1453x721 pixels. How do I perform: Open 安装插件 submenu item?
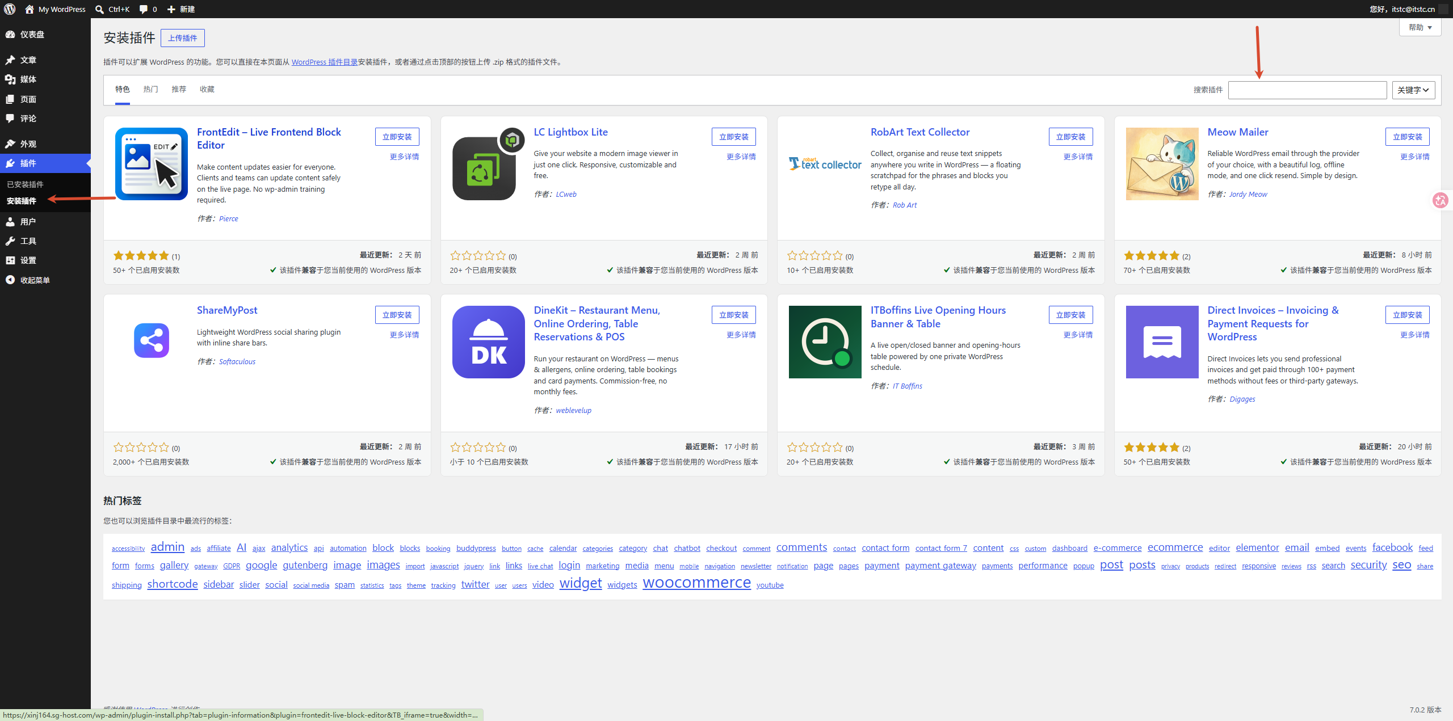pos(22,201)
